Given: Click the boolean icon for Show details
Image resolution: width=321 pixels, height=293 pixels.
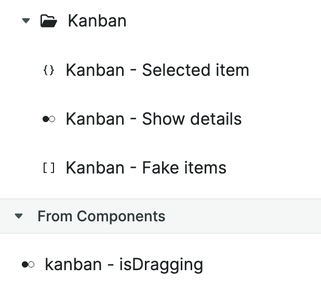Looking at the screenshot, I should pyautogui.click(x=48, y=119).
